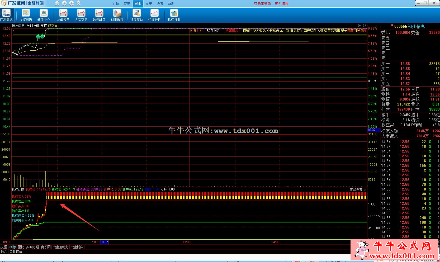440x262 pixels.
Task: Collapse toolbar with double-chevron up icon
Action: (79, 3)
